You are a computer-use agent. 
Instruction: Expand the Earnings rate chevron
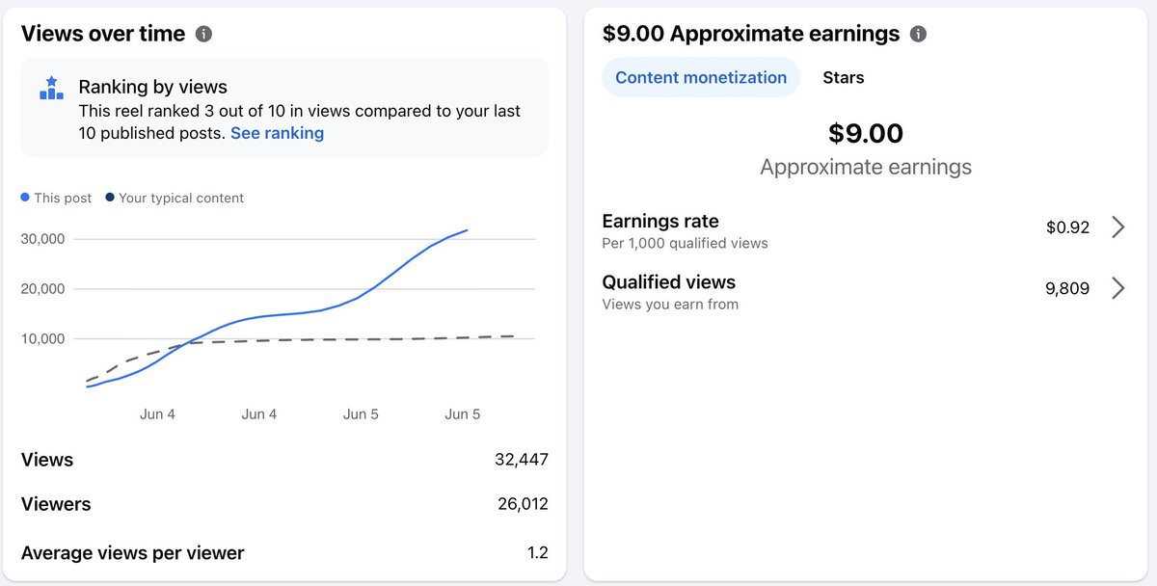point(1118,227)
